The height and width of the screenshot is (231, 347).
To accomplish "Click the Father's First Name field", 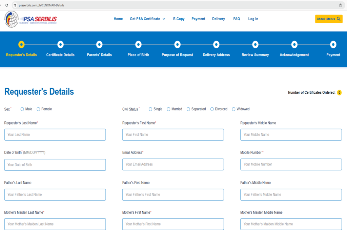I will click(173, 194).
